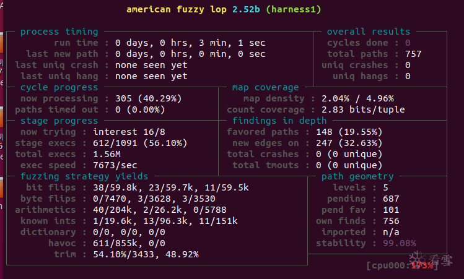
Task: Click the uniq crashes value '0'
Action: coord(408,65)
